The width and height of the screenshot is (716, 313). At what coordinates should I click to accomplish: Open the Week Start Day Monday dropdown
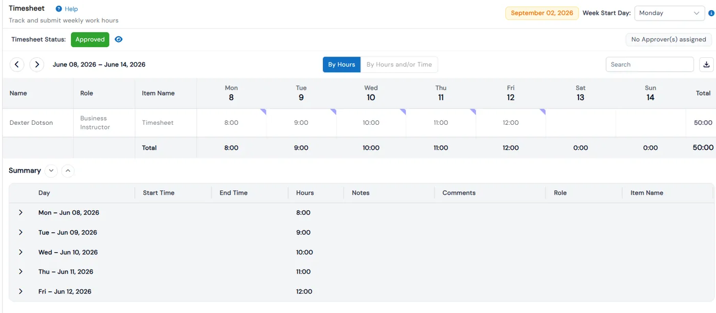pos(669,13)
